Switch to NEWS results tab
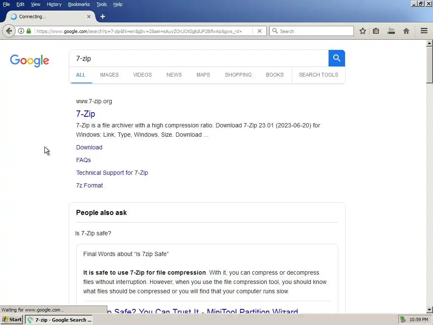Image resolution: width=433 pixels, height=325 pixels. [x=174, y=75]
